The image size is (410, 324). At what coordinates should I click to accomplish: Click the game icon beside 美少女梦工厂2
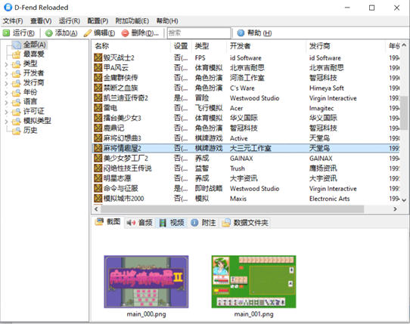tap(98, 158)
